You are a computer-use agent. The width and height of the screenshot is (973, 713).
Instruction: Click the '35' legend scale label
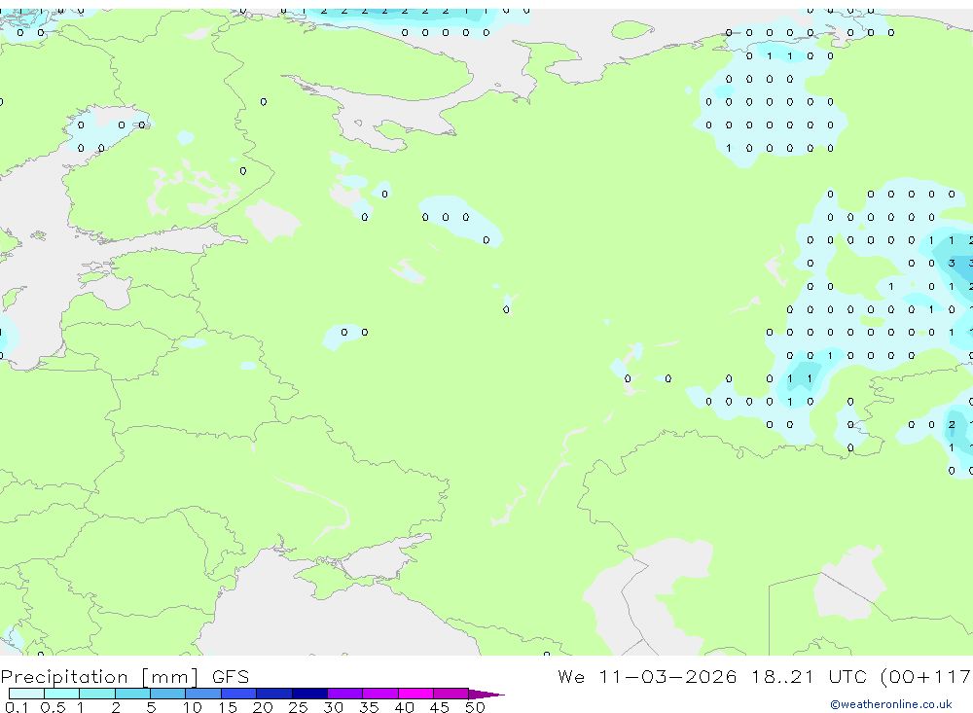(369, 707)
